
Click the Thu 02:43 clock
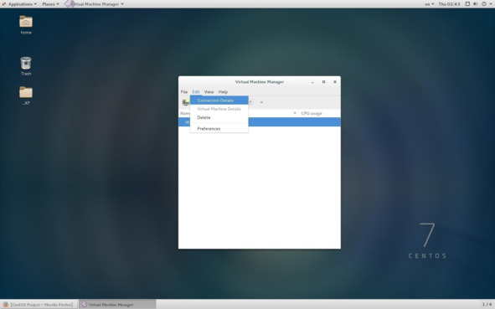coord(449,4)
